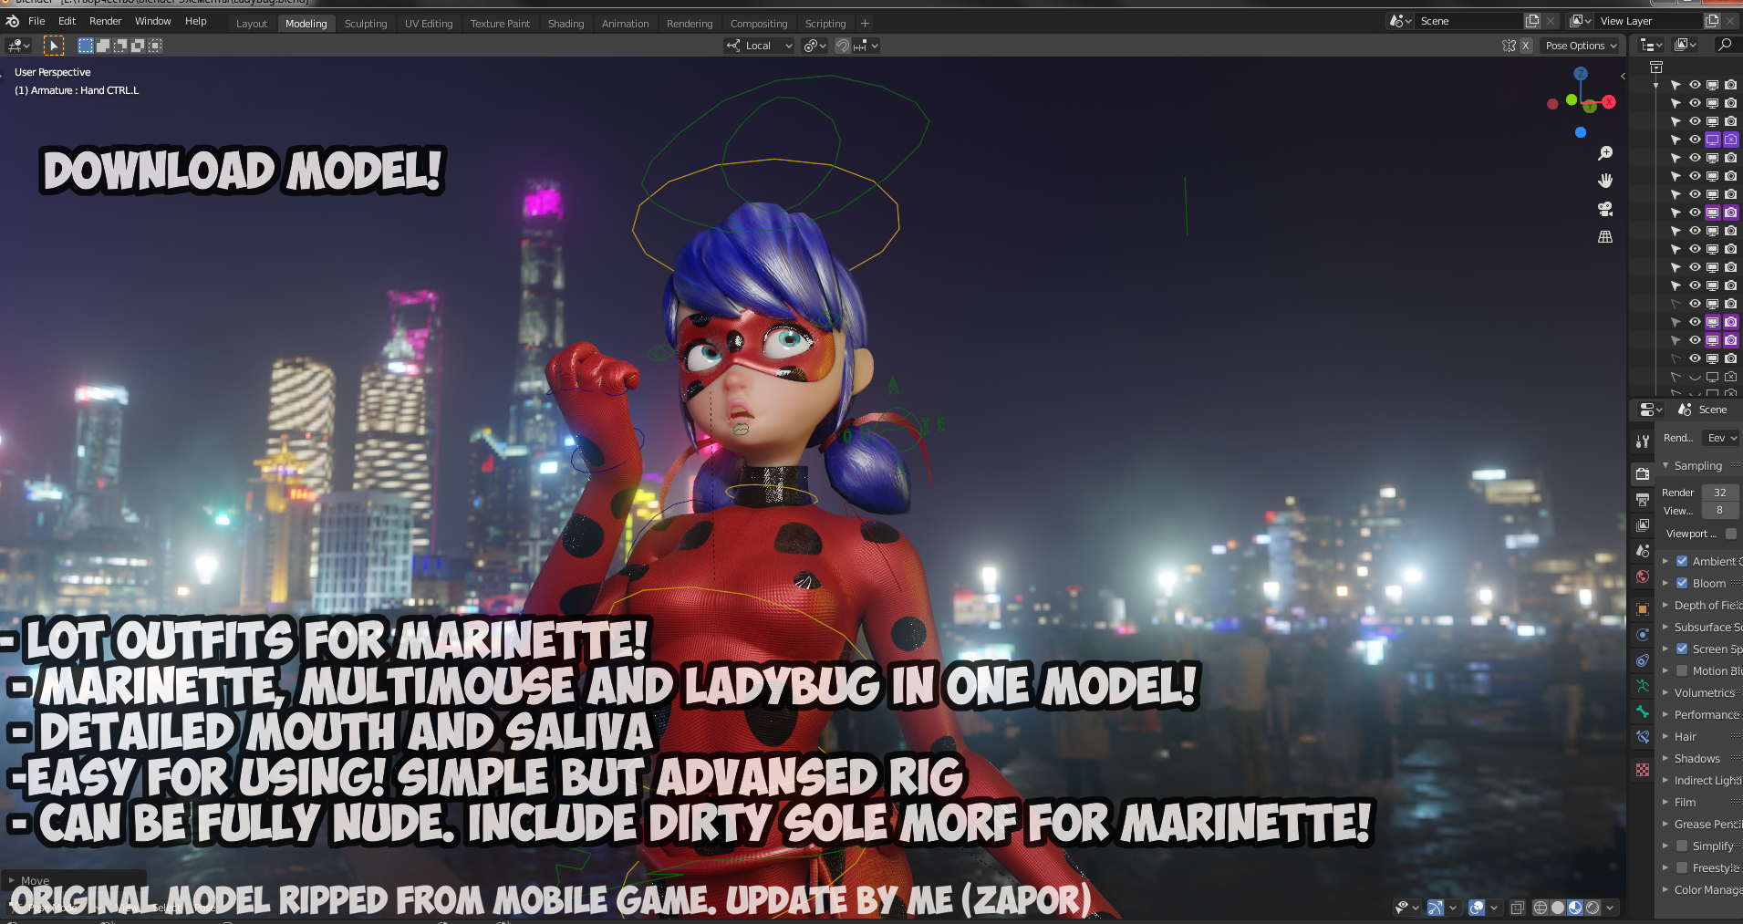Click the Scene name field
Screen dimensions: 1743x924
pos(1468,21)
